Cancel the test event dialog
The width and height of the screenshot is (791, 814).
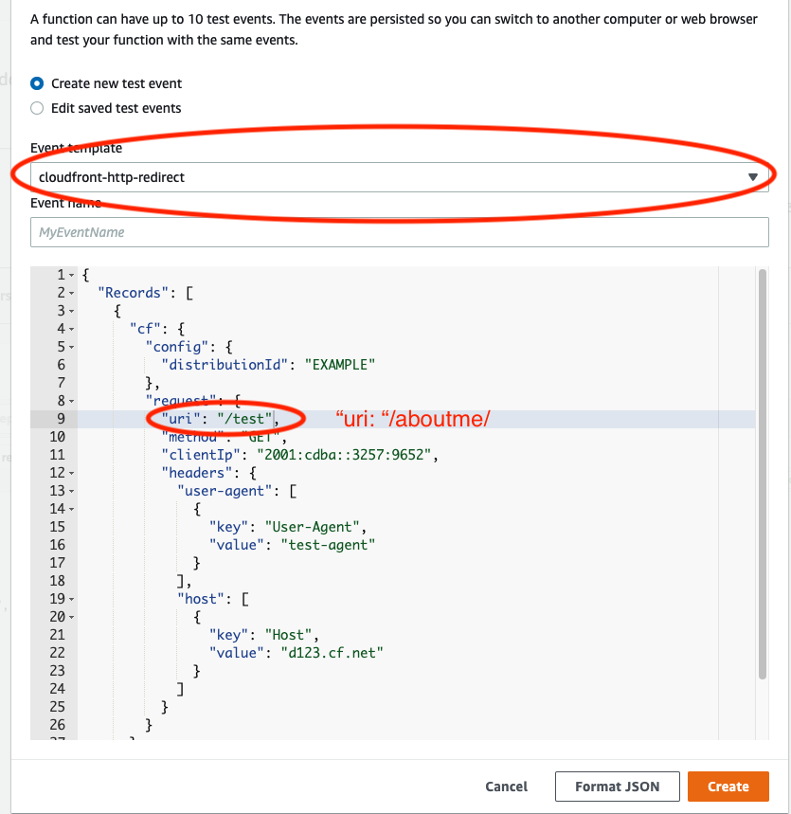pos(506,787)
